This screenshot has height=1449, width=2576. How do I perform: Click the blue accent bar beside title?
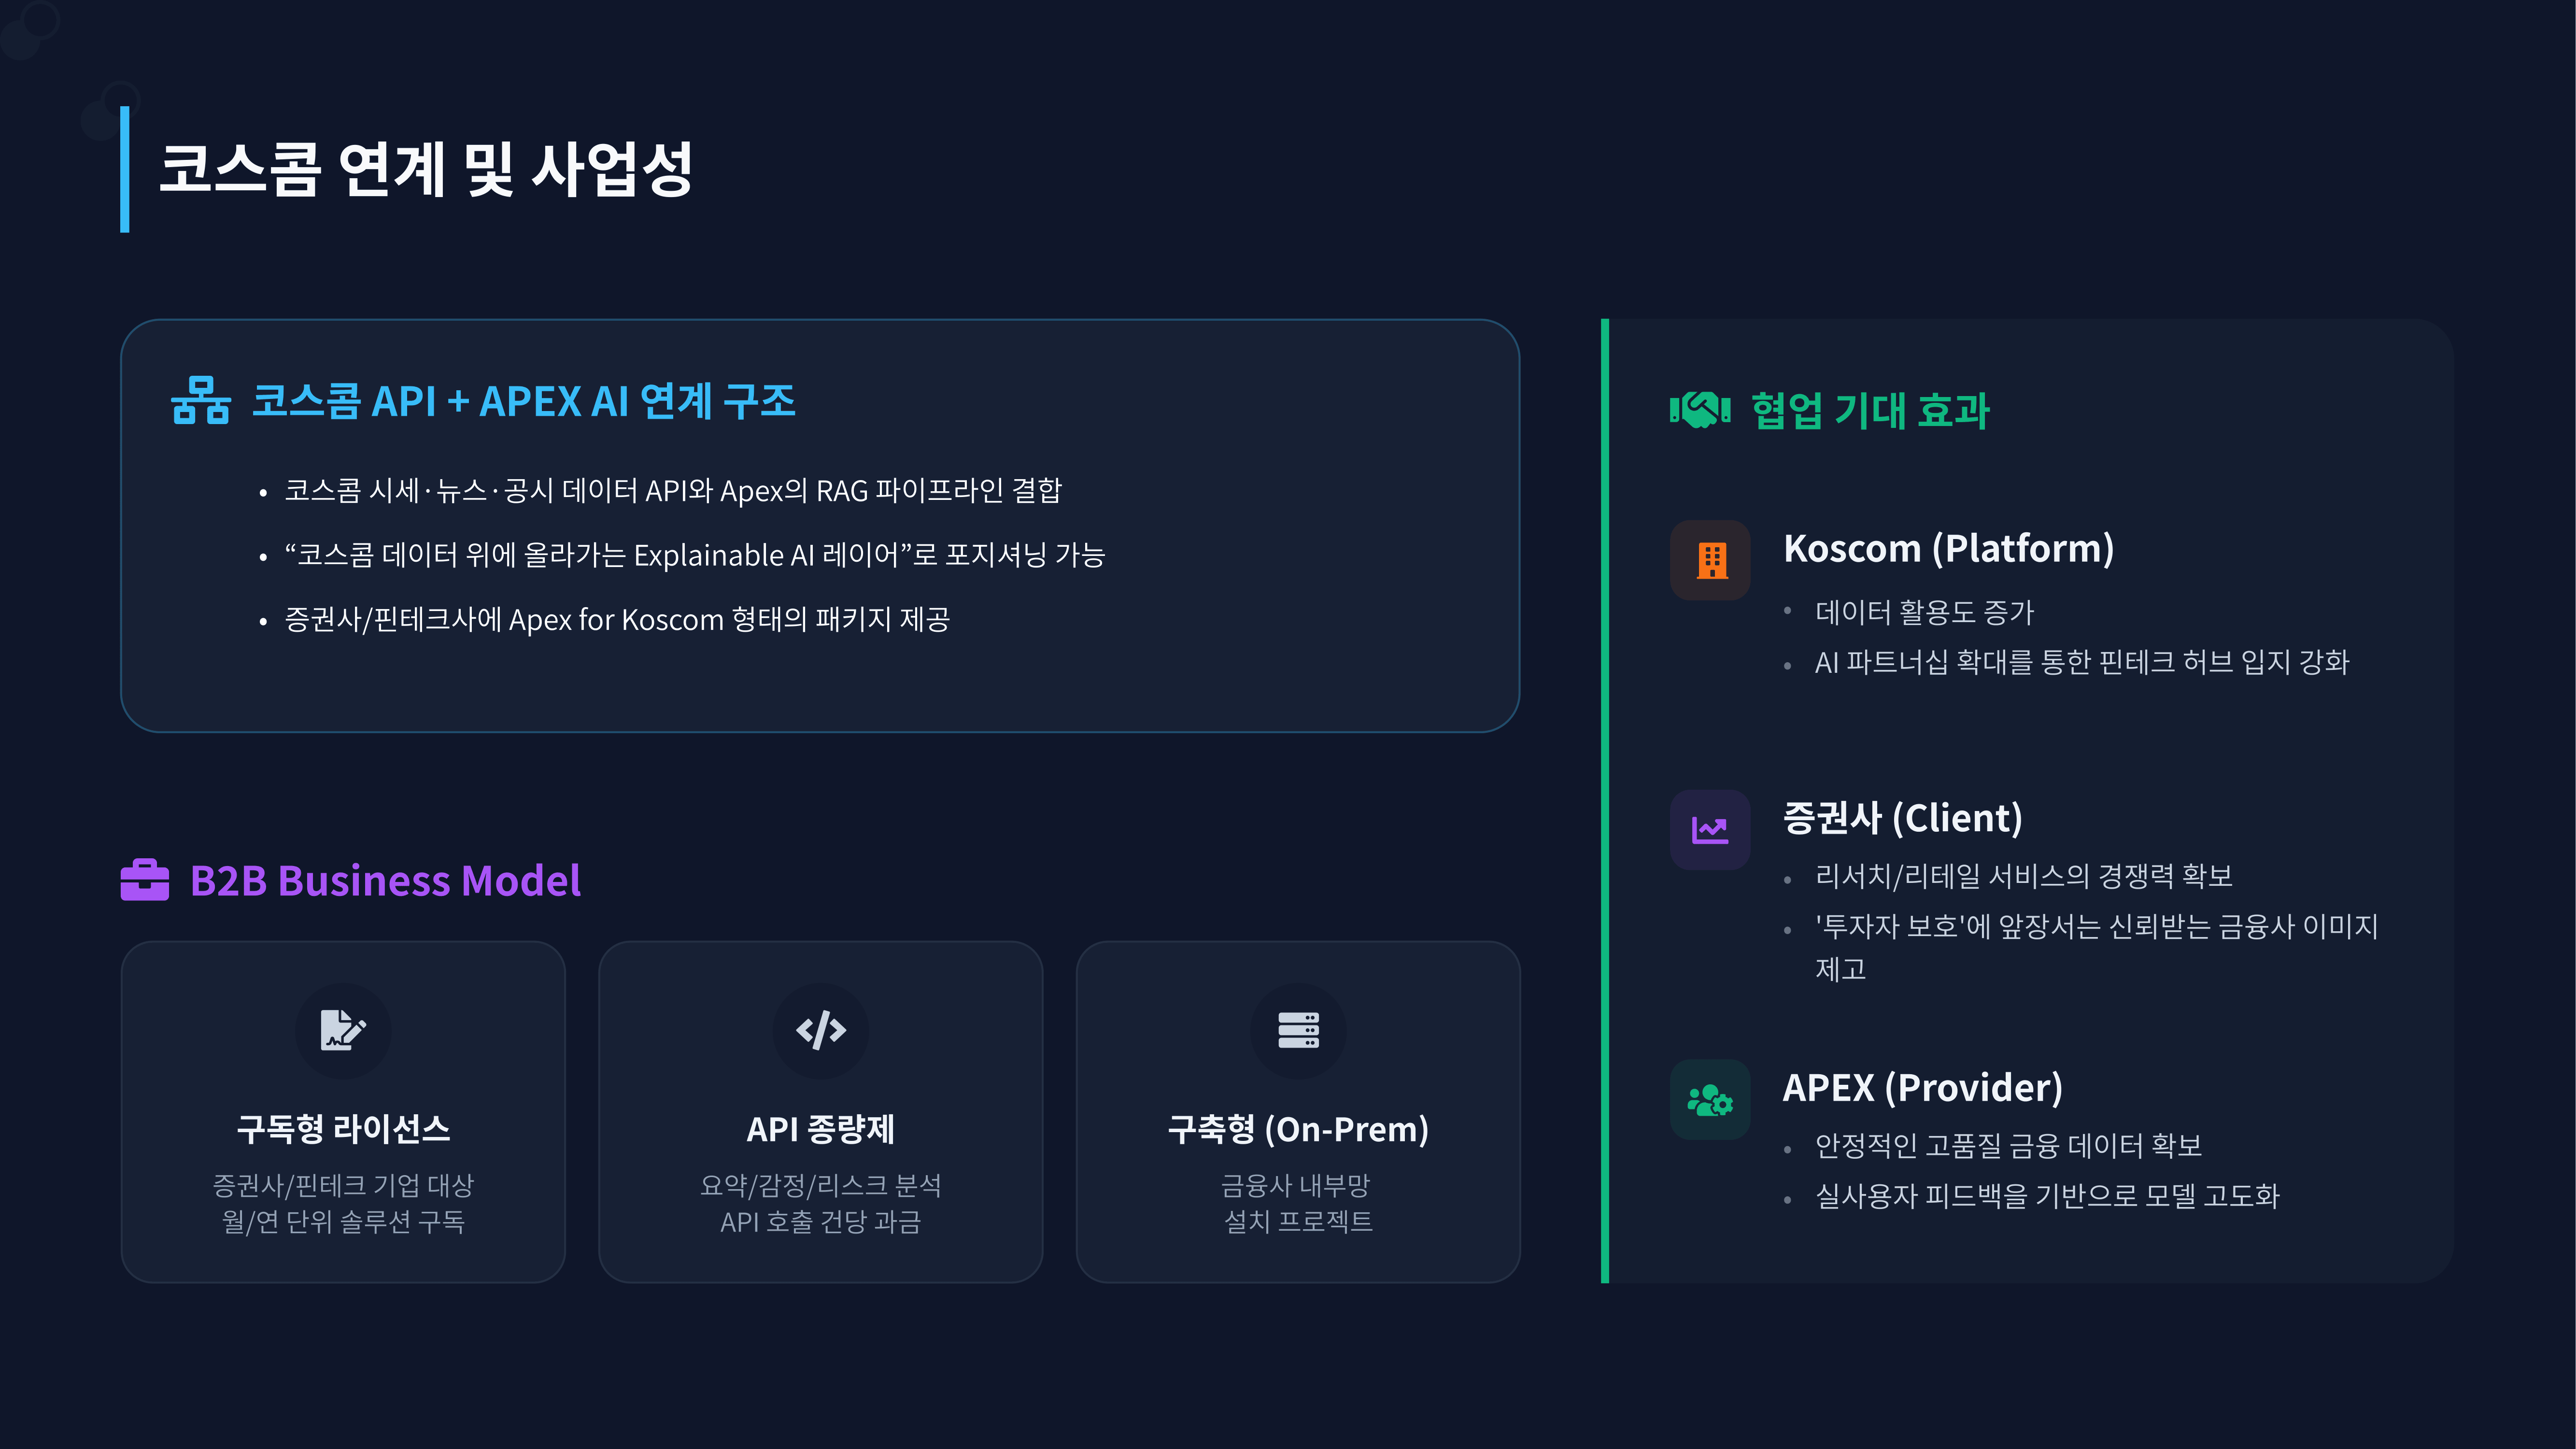(125, 169)
